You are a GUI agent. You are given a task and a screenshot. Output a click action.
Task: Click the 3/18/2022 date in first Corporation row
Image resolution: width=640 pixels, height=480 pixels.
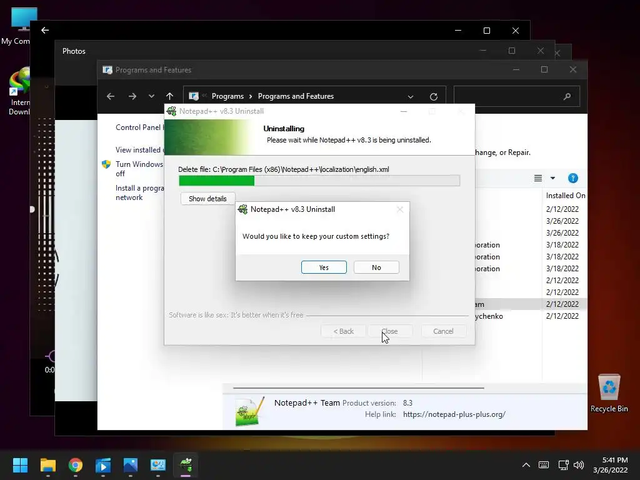click(562, 245)
